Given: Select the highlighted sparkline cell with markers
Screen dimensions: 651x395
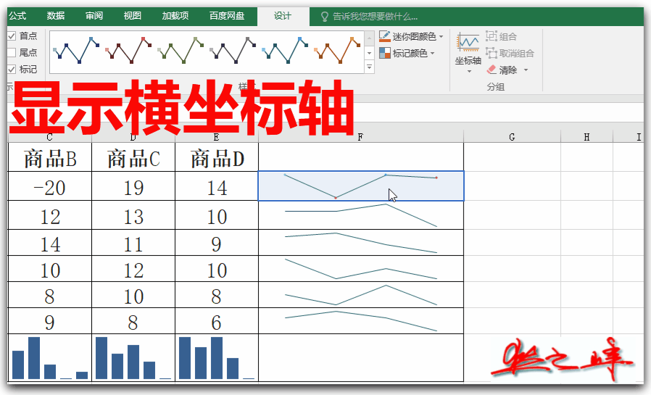Looking at the screenshot, I should click(x=361, y=186).
